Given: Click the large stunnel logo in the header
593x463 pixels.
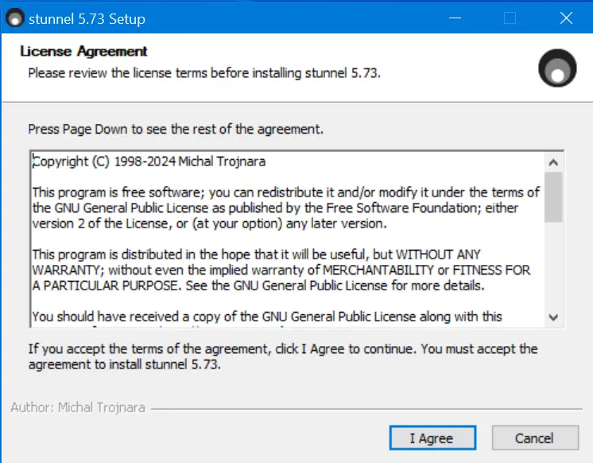Looking at the screenshot, I should tap(557, 68).
